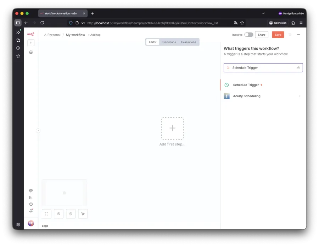Open the help question mark icon

pos(31,204)
